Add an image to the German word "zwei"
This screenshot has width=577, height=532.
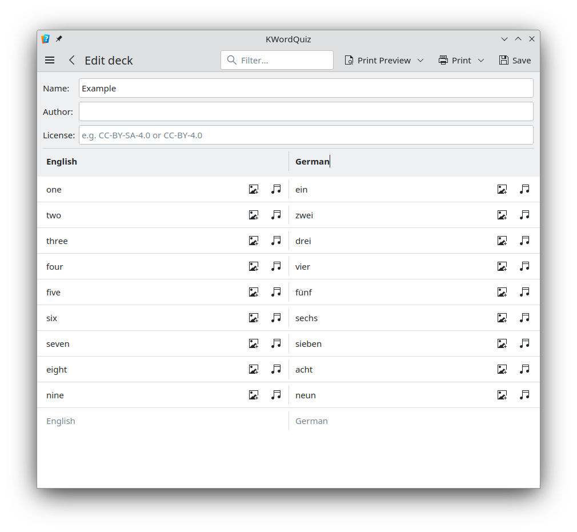click(502, 215)
